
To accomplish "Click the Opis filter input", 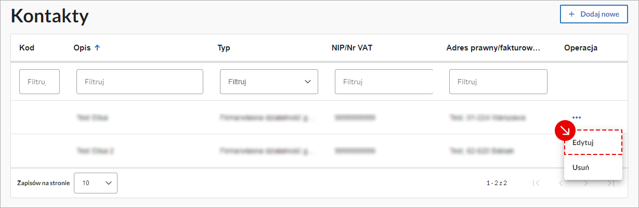I will click(139, 82).
